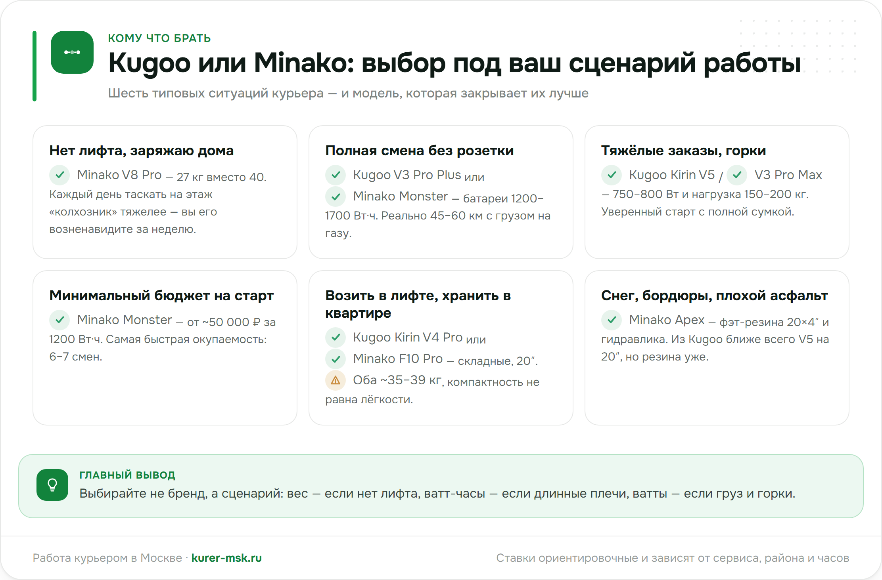The width and height of the screenshot is (882, 580).
Task: Click the heading Минимальный бюджет на старт
Action: click(x=161, y=296)
